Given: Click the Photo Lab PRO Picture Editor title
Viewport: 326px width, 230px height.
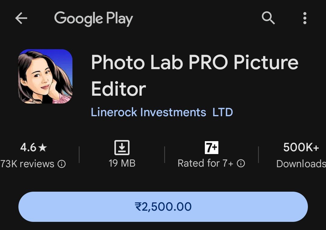Looking at the screenshot, I should point(195,63).
